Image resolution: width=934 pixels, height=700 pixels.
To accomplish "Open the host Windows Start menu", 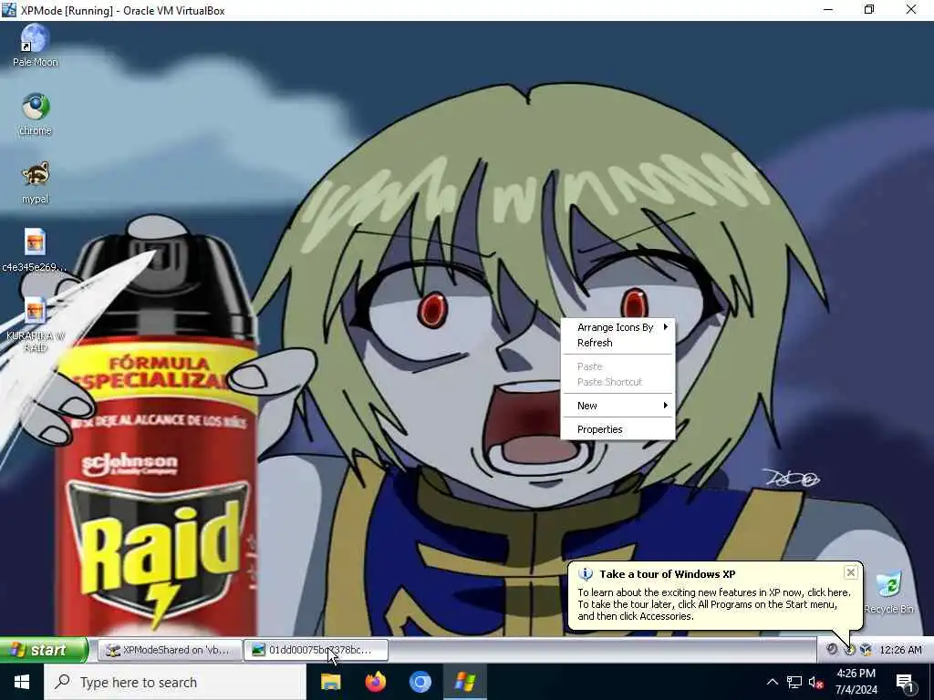I will (x=22, y=682).
